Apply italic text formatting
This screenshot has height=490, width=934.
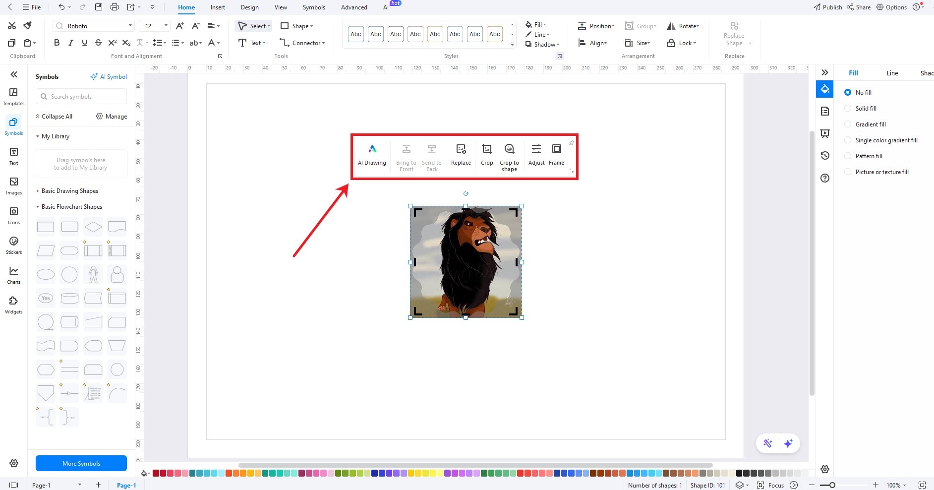tap(70, 43)
